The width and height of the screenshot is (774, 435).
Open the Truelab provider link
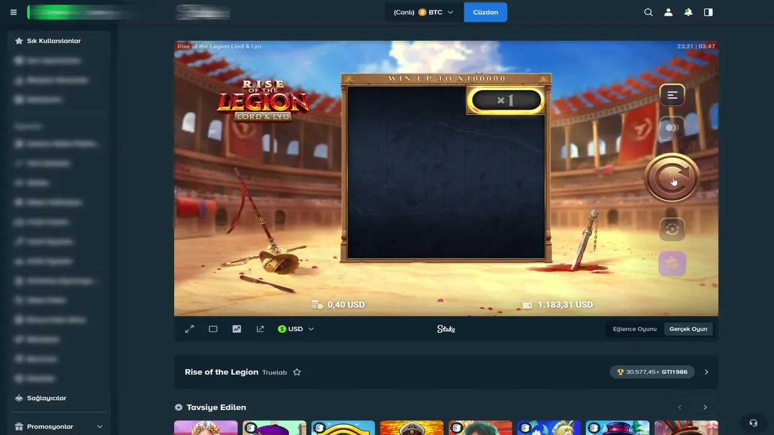[x=275, y=372]
